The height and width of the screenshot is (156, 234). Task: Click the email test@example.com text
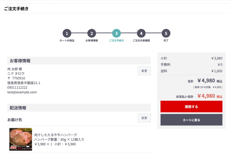pyautogui.click(x=22, y=92)
